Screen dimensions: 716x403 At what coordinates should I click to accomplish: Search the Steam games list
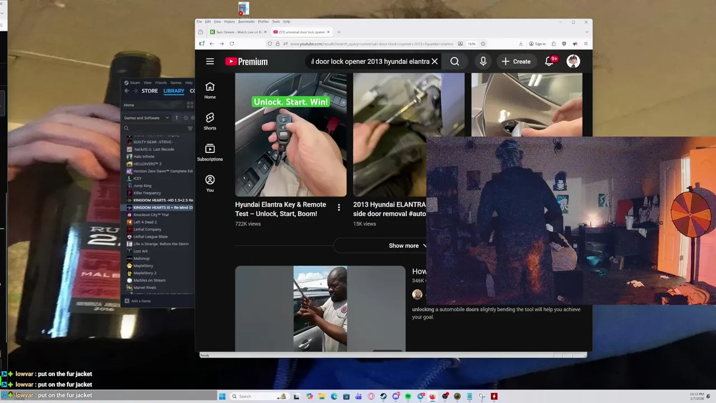[157, 128]
